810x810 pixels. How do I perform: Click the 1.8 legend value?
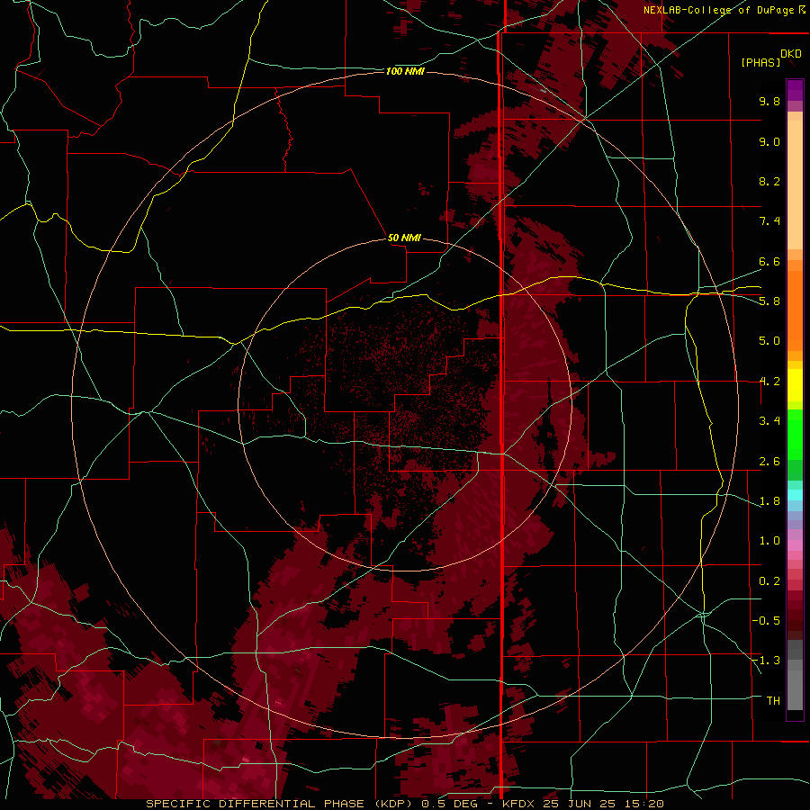tap(769, 501)
